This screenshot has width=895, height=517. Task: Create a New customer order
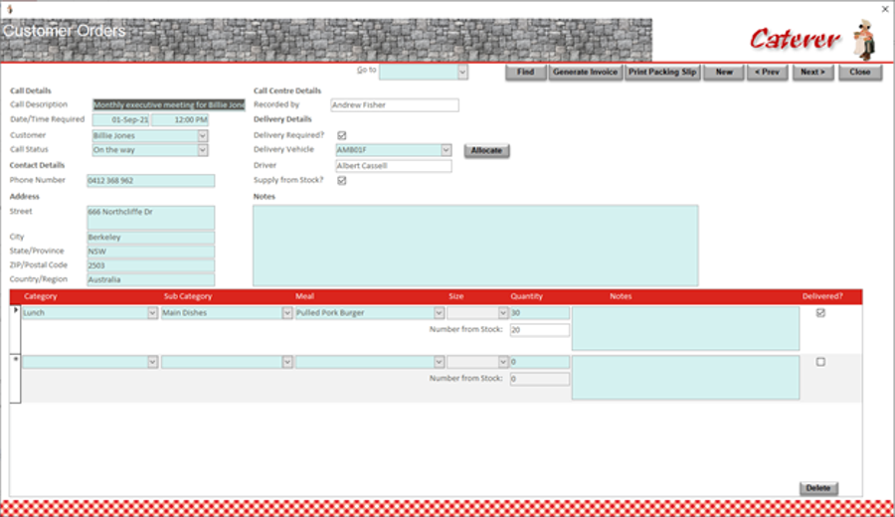click(724, 72)
